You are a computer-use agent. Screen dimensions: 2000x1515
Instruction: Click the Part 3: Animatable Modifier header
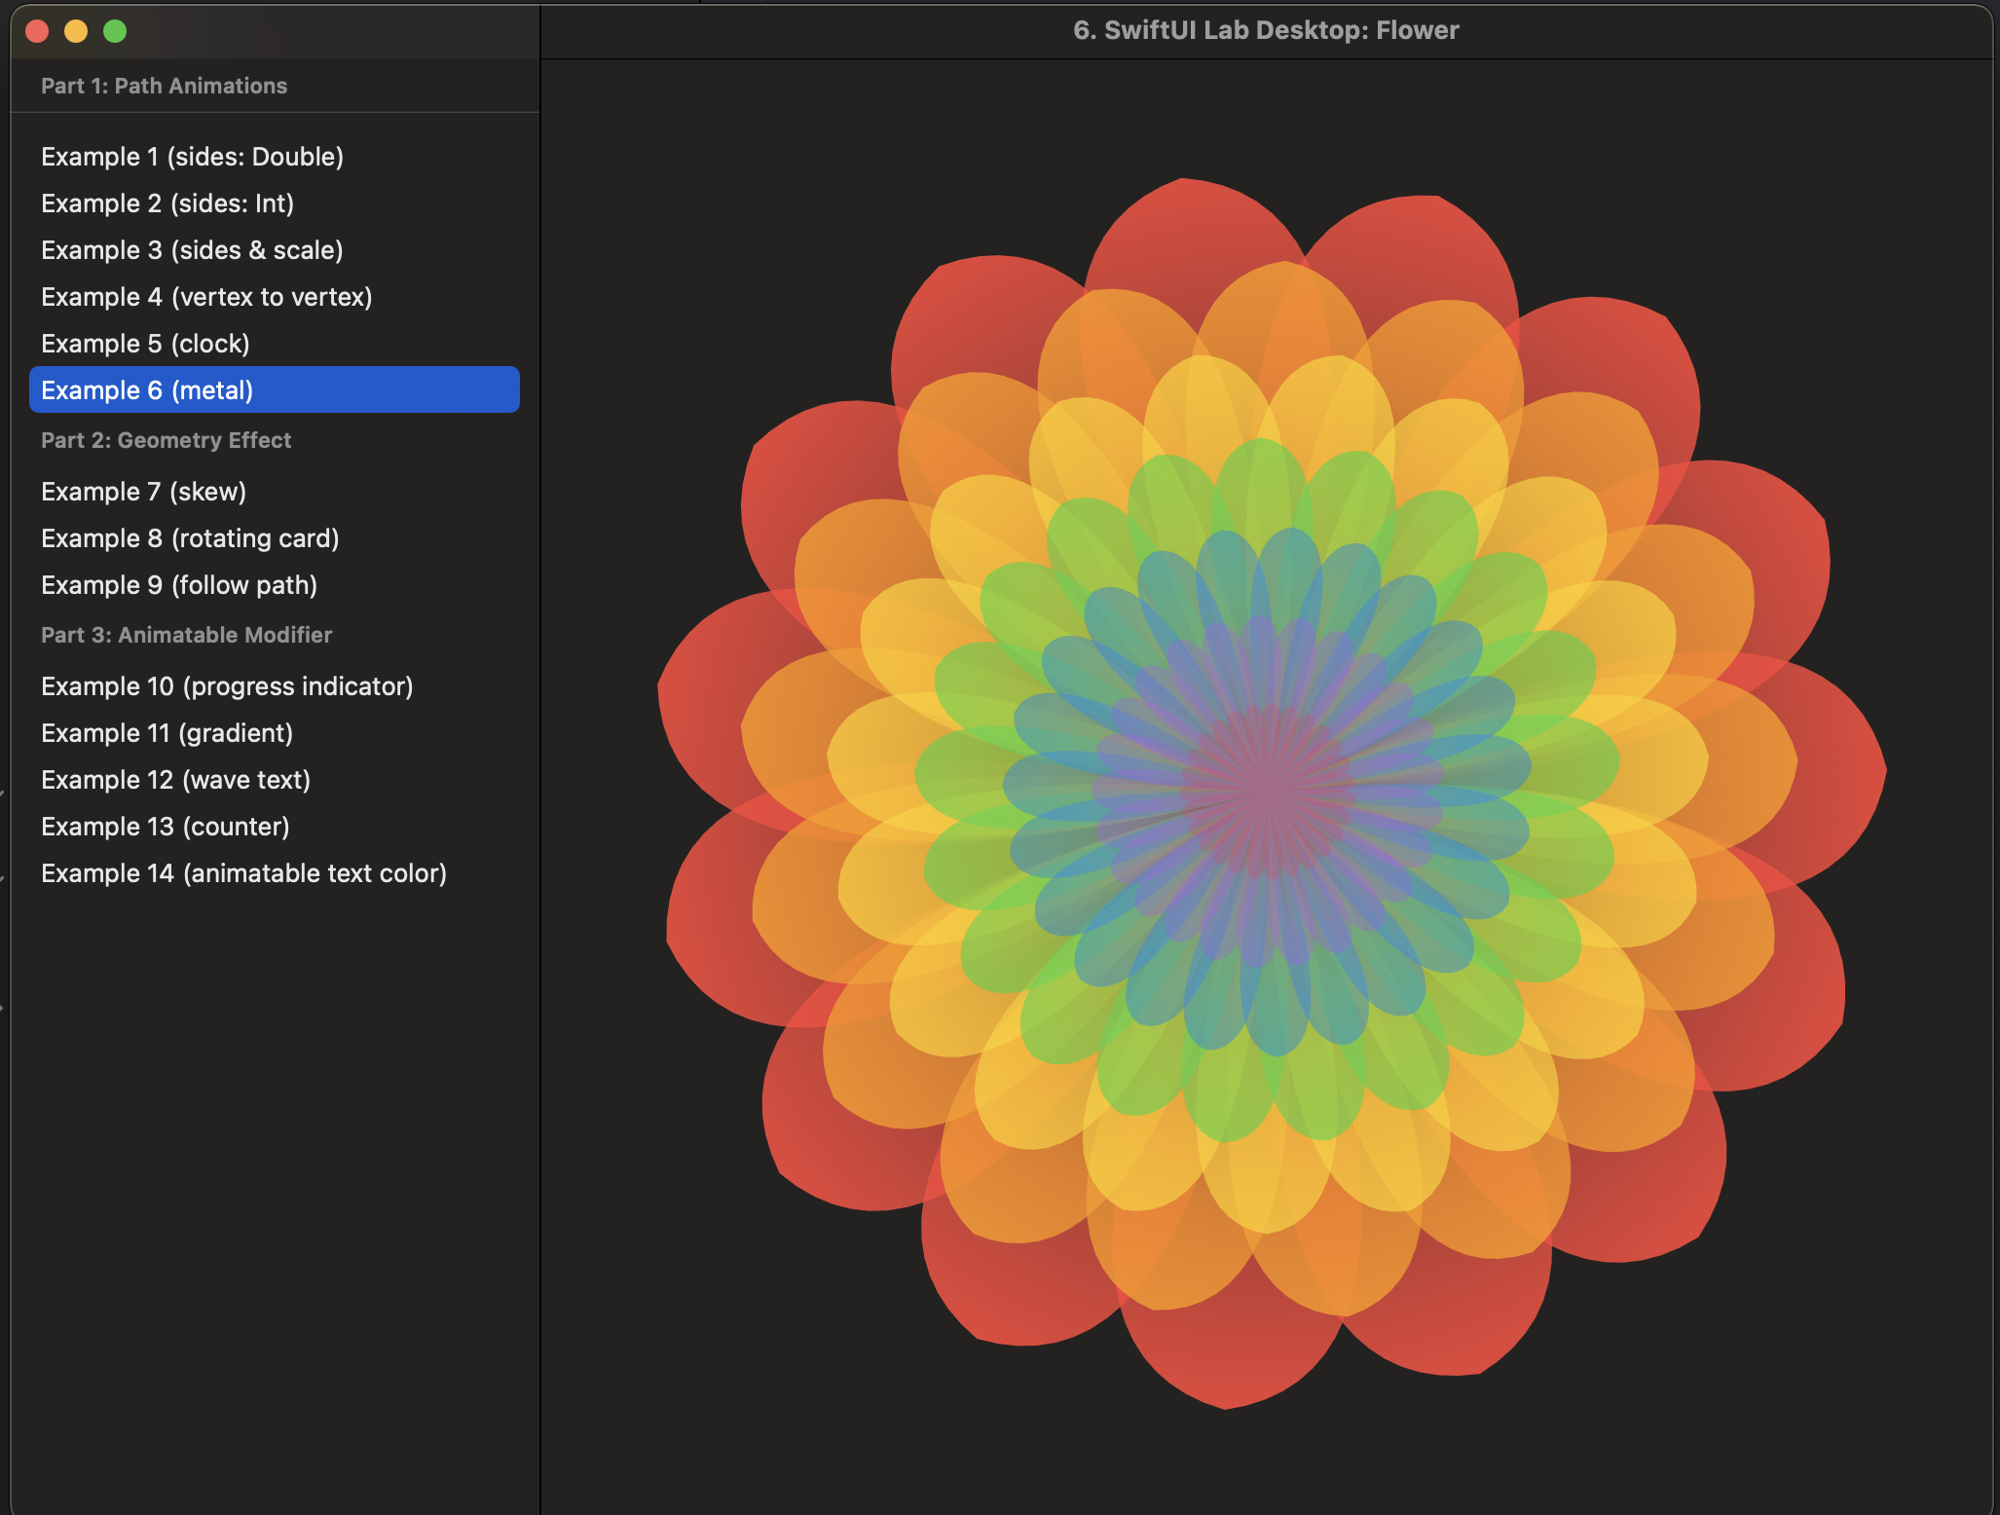[x=186, y=635]
